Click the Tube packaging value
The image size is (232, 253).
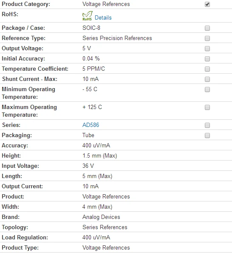[x=88, y=135]
